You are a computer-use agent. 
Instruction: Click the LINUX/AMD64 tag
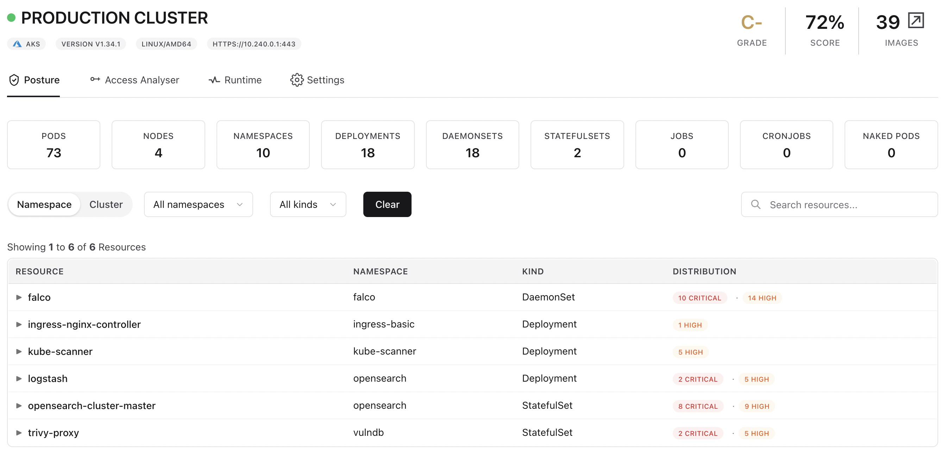(166, 44)
